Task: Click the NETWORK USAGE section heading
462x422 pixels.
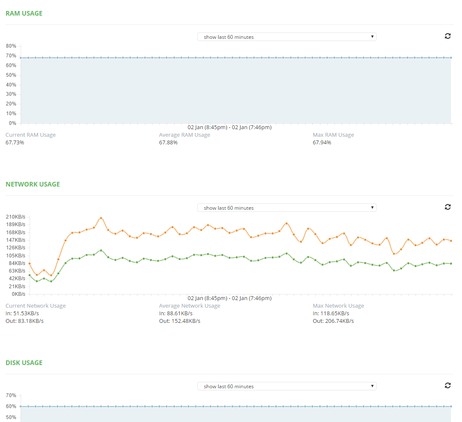Action: [33, 184]
